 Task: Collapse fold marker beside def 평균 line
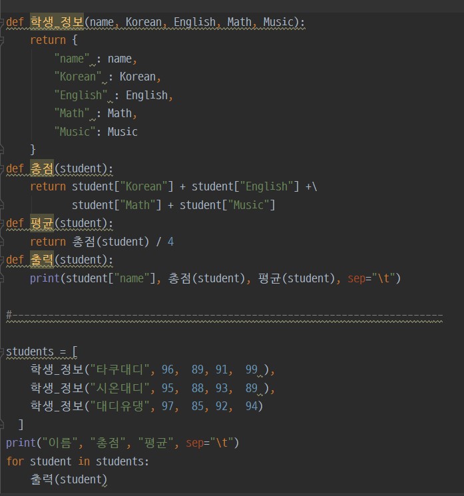click(1, 223)
